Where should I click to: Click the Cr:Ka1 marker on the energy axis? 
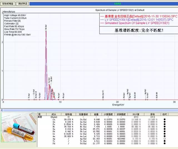click(34, 99)
